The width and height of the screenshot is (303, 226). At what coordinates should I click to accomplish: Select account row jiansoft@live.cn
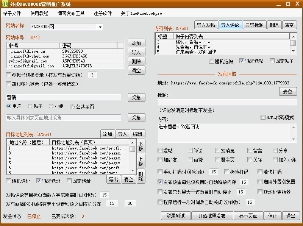(65, 51)
